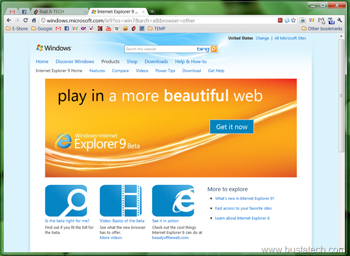
Task: Open the Downloads menu item
Action: tap(156, 61)
